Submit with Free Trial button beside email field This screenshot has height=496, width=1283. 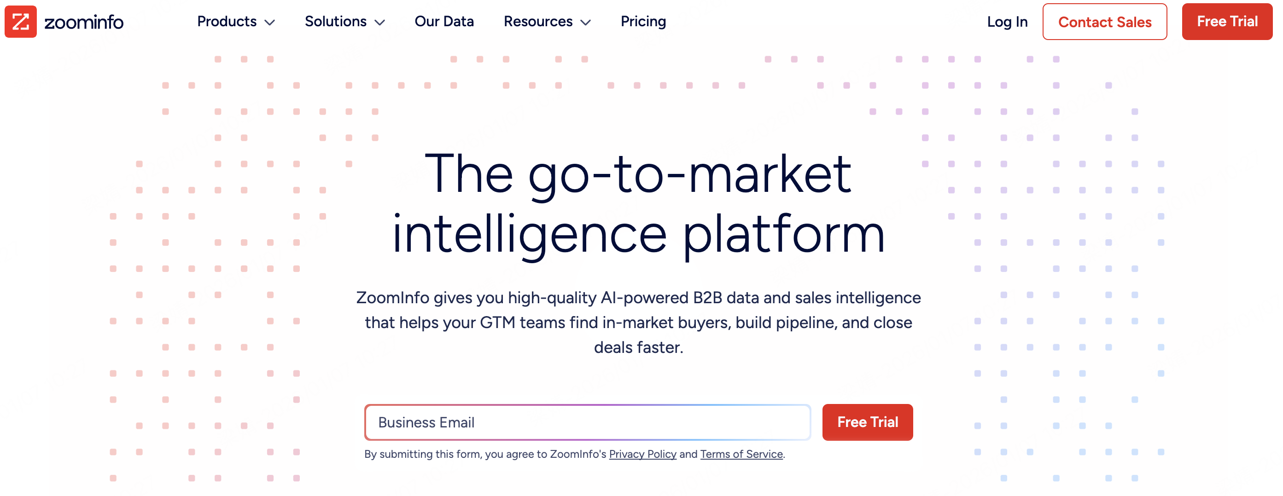pyautogui.click(x=867, y=422)
